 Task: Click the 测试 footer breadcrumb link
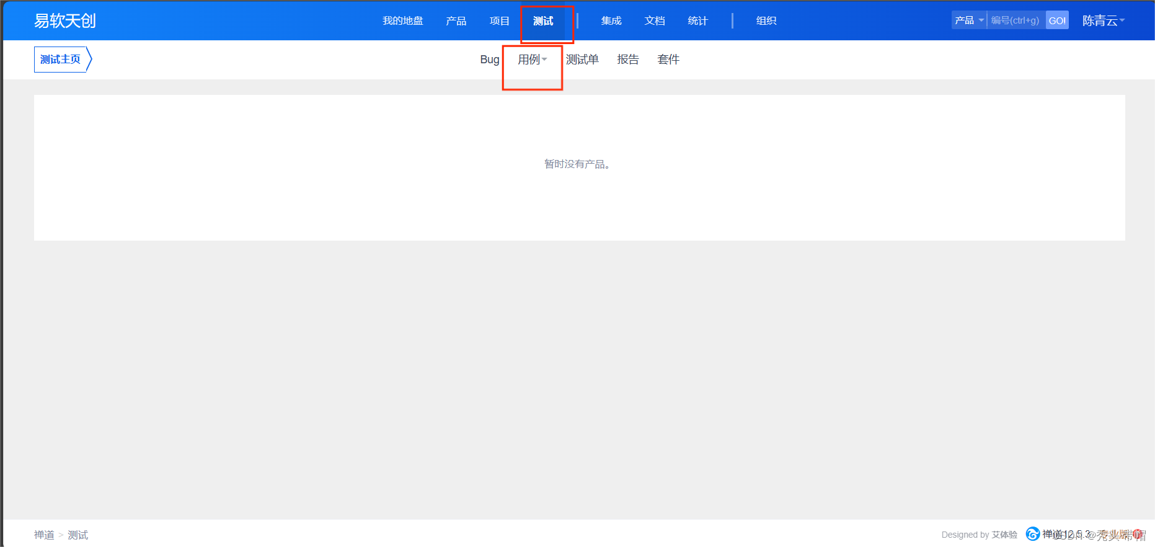click(x=77, y=535)
